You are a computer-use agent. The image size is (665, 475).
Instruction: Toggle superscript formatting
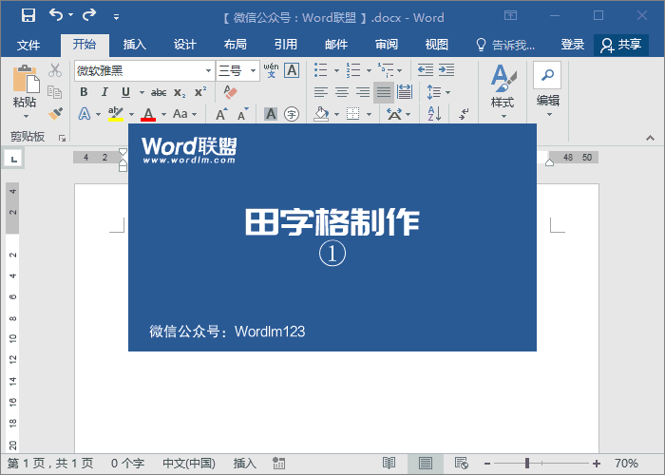click(200, 92)
